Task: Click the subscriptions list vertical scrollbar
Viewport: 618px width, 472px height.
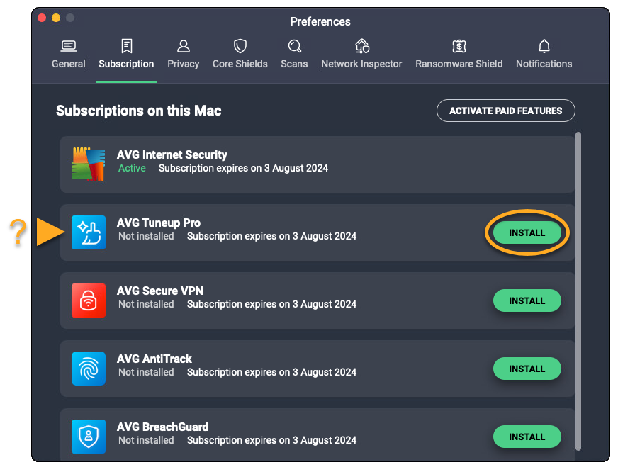Action: pyautogui.click(x=578, y=283)
